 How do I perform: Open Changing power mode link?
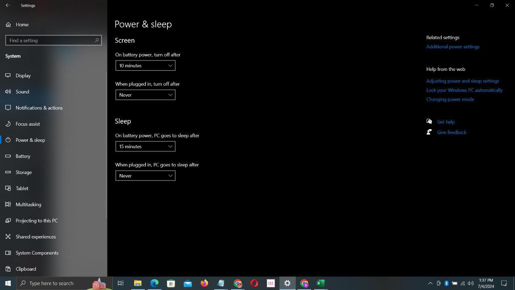[450, 99]
